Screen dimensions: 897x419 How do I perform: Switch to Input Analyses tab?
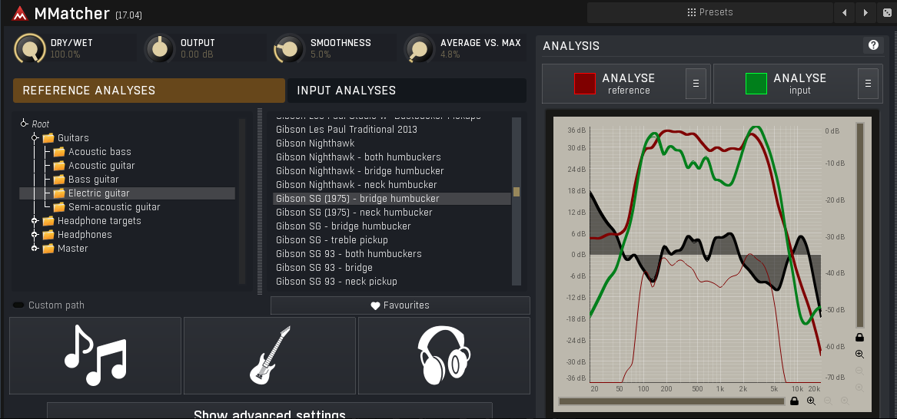click(407, 91)
